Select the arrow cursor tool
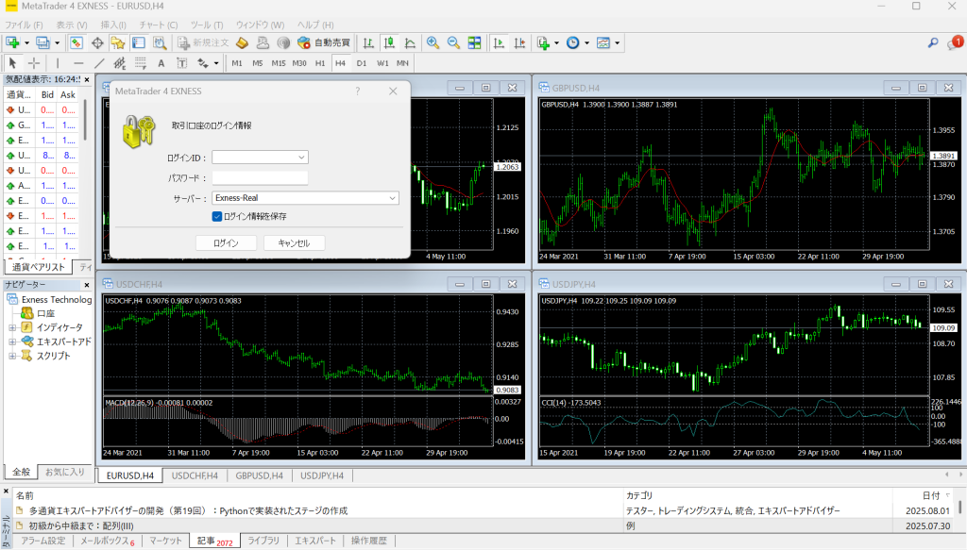Image resolution: width=967 pixels, height=550 pixels. coord(12,63)
